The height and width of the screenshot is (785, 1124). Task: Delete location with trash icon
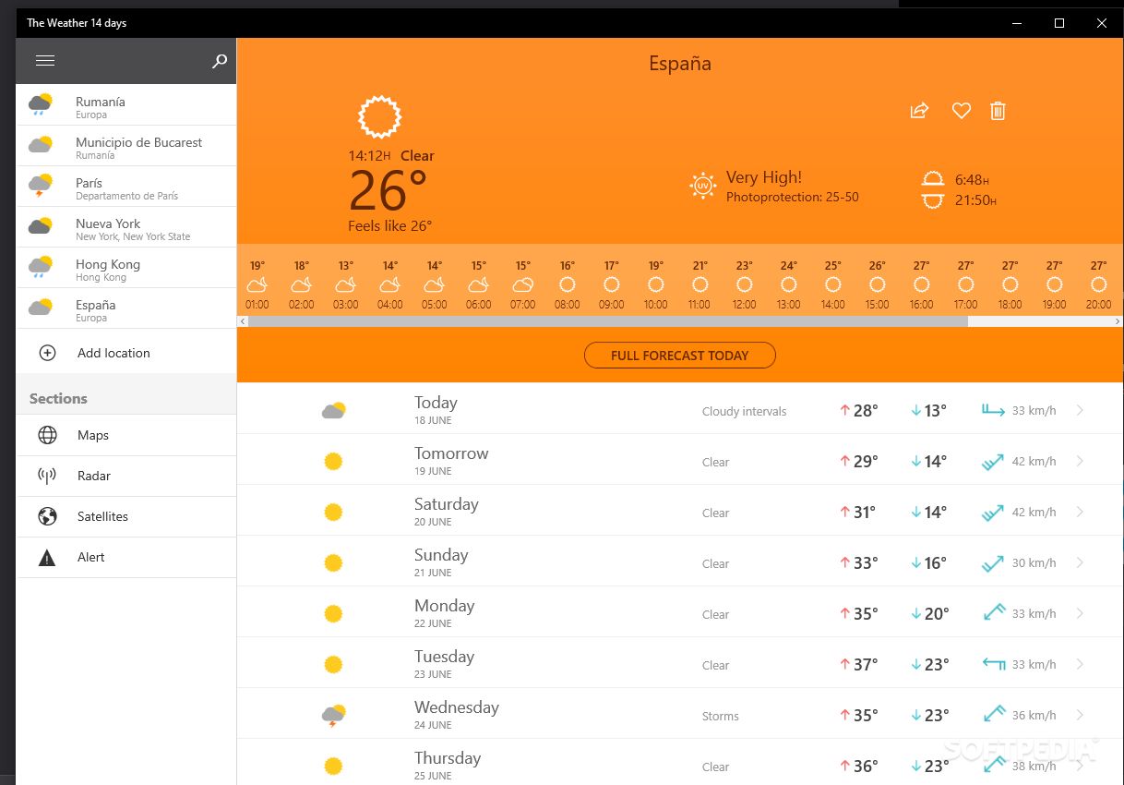coord(998,111)
